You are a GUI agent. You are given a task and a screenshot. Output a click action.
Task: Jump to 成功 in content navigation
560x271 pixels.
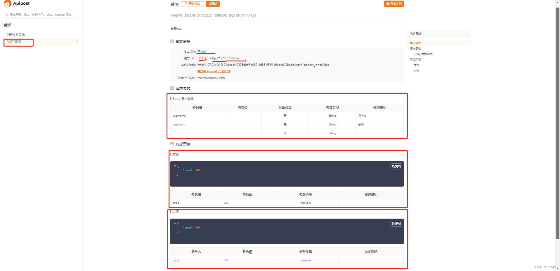click(416, 65)
